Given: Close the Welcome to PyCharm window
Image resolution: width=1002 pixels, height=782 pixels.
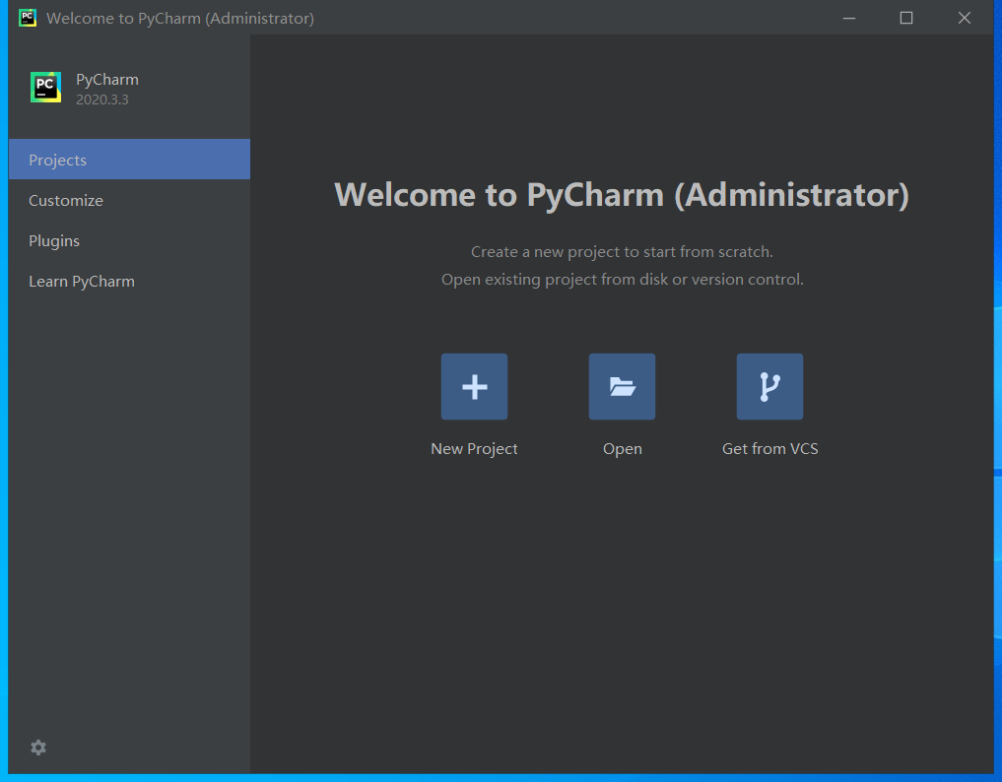Looking at the screenshot, I should [x=965, y=18].
